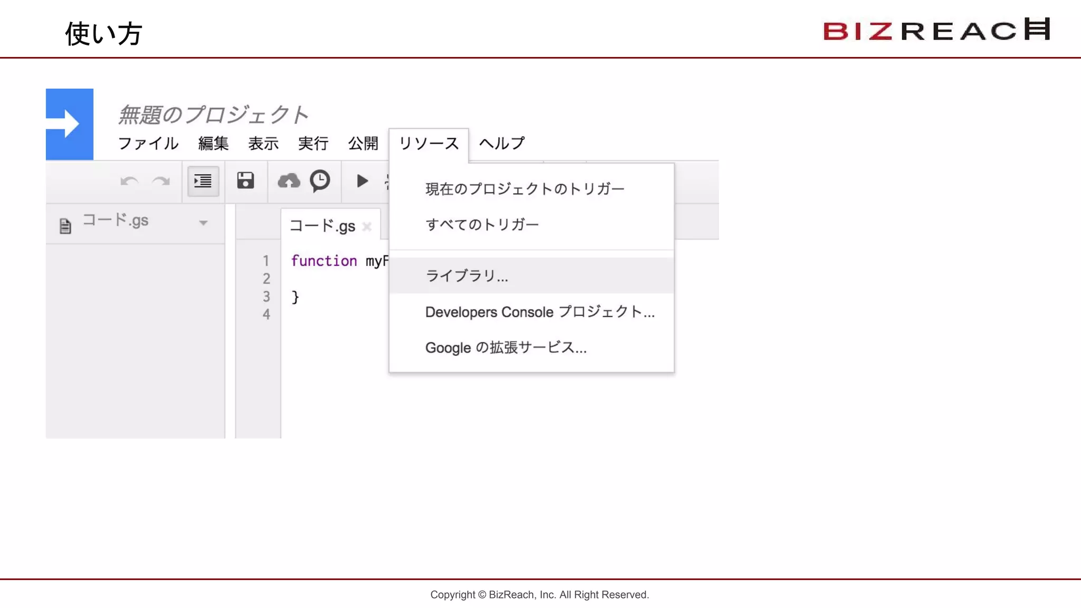
Task: Click the cloud deploy icon
Action: click(x=289, y=181)
